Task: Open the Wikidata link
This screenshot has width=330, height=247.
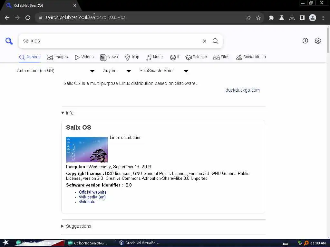Action: point(87,202)
